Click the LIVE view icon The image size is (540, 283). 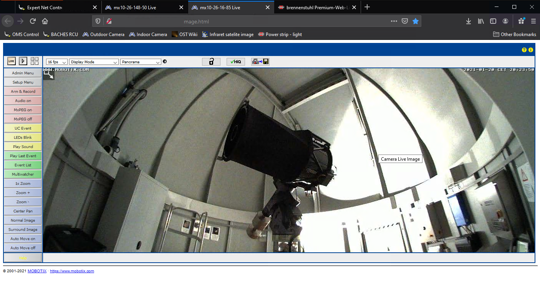pyautogui.click(x=12, y=61)
